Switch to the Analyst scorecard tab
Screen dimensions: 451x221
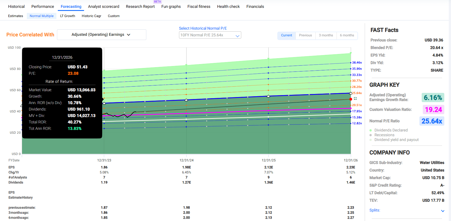tap(104, 6)
